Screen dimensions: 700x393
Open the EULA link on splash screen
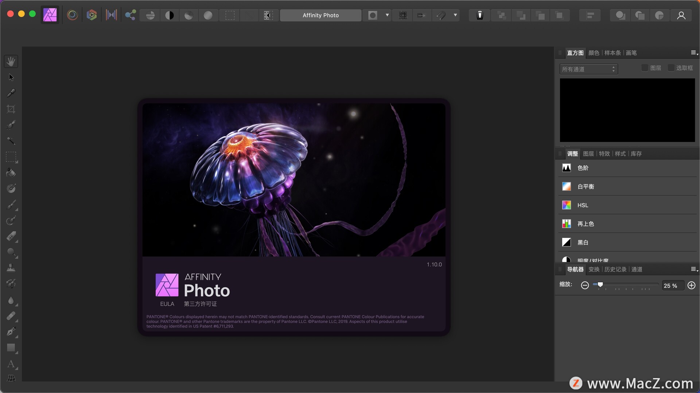tap(167, 304)
